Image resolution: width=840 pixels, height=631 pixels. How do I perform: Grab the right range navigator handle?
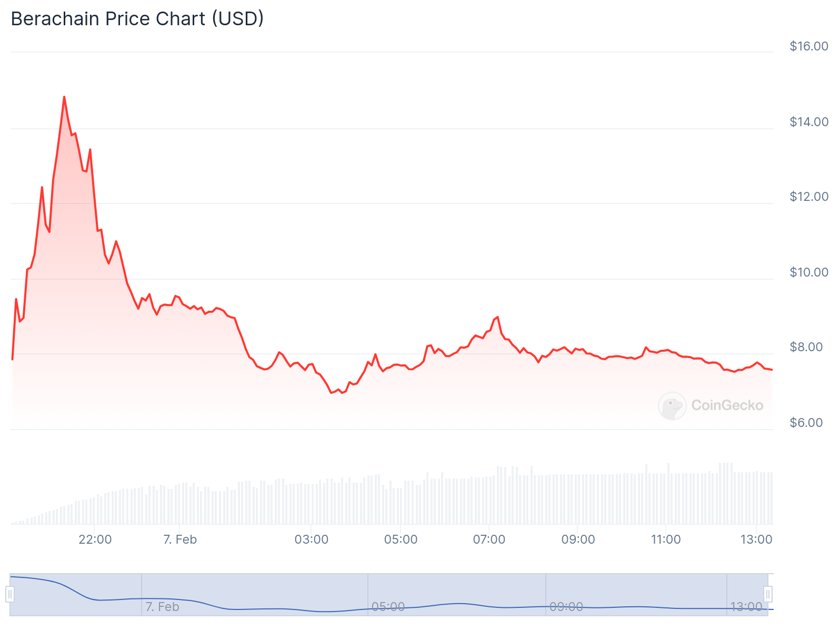click(x=768, y=594)
